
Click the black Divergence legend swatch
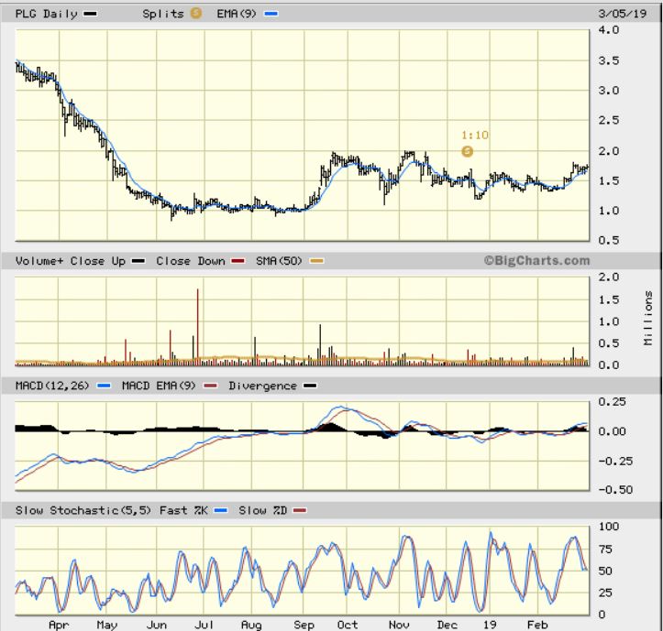tap(310, 386)
